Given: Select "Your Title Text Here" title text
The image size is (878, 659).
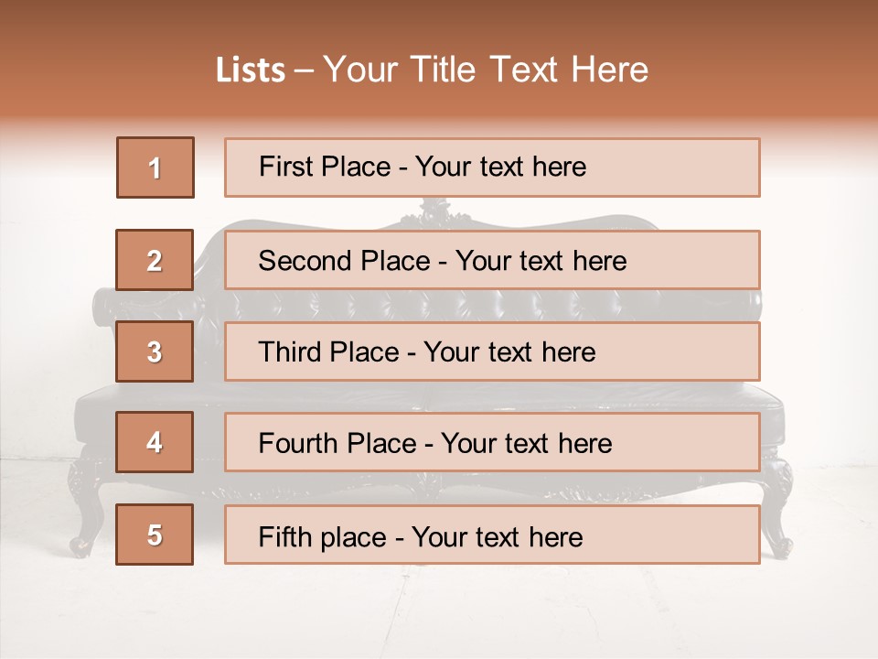Looking at the screenshot, I should [x=486, y=70].
